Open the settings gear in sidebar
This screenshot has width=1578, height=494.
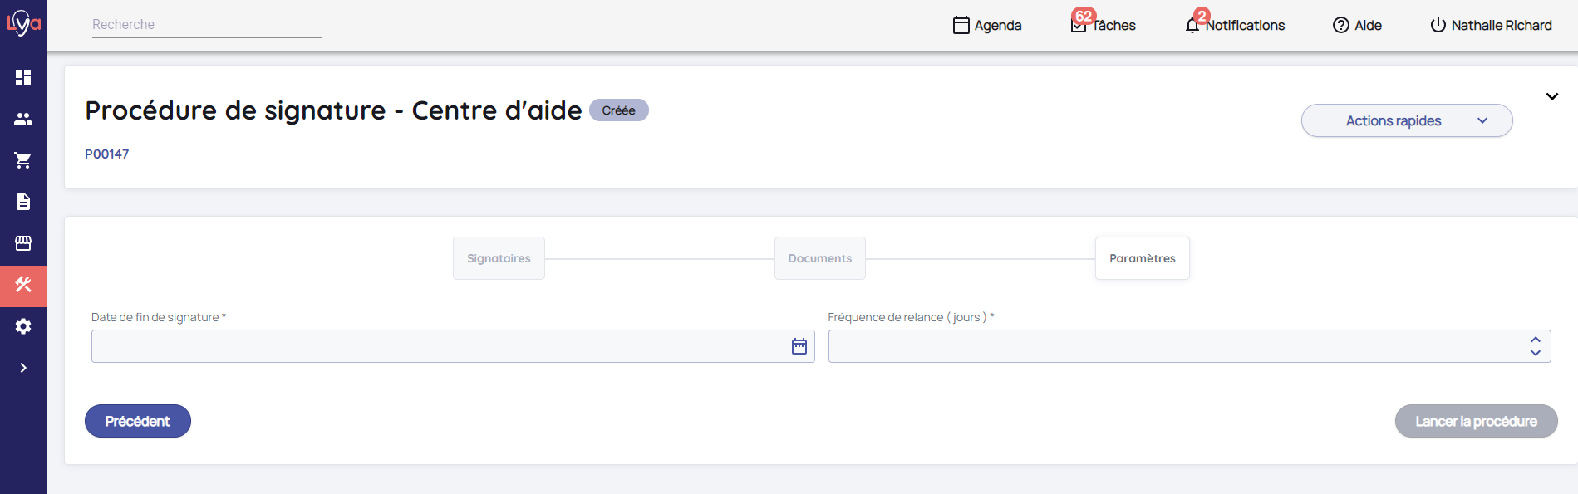point(23,326)
